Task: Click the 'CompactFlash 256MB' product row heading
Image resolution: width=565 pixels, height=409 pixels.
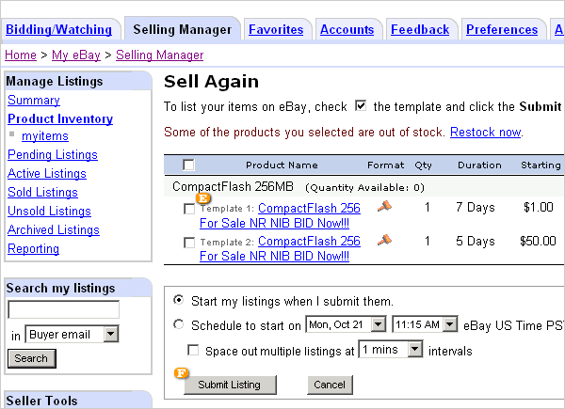Action: tap(233, 187)
